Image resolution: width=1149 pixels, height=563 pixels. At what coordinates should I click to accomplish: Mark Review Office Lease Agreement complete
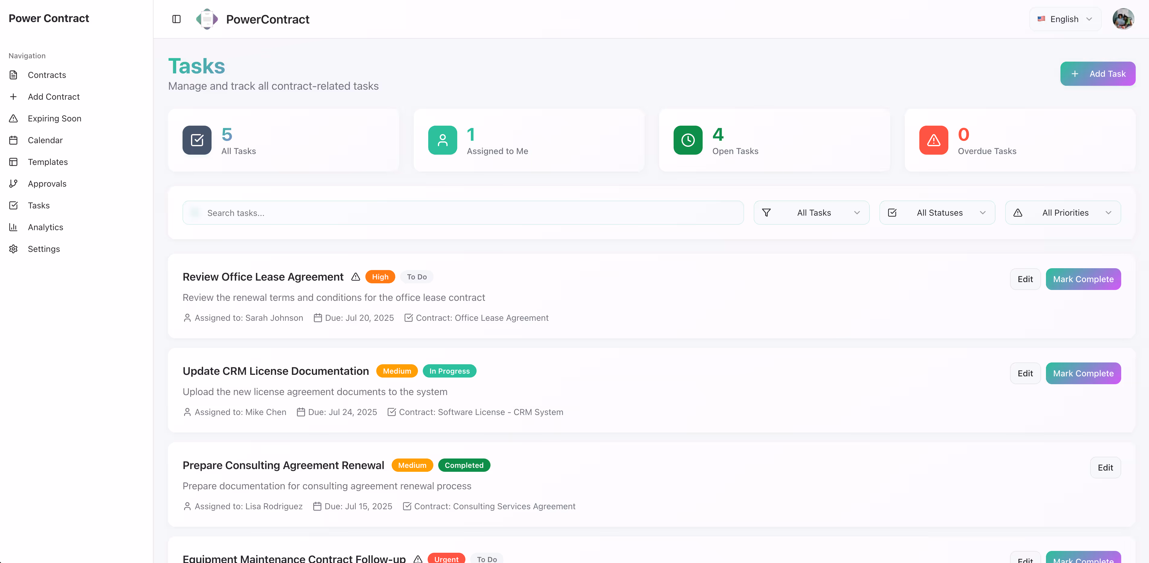tap(1083, 279)
